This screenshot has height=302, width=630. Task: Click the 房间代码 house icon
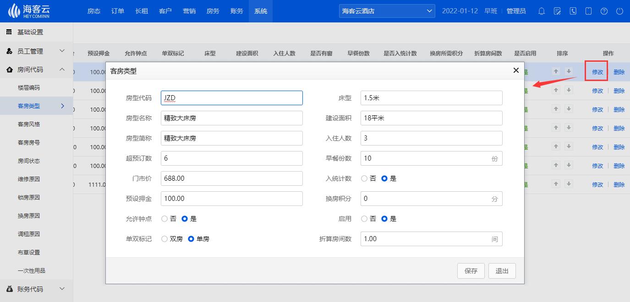point(9,70)
